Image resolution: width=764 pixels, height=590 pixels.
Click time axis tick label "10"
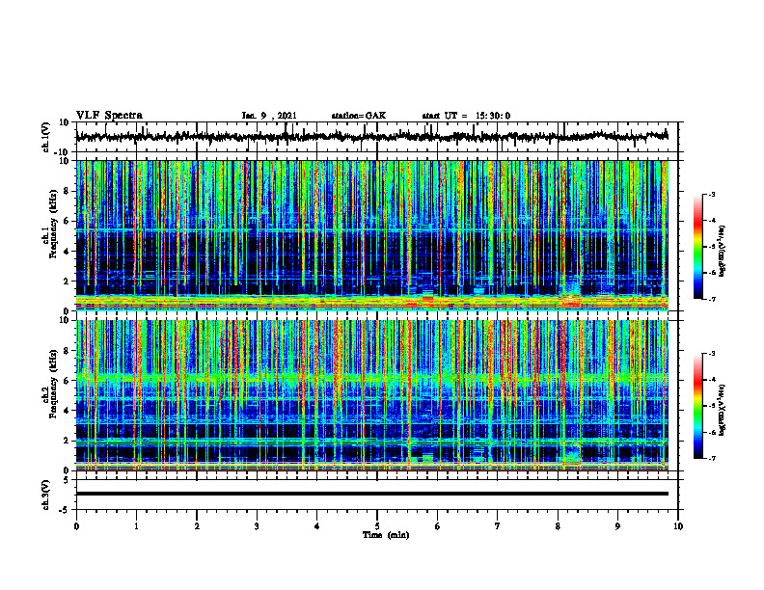pos(678,526)
